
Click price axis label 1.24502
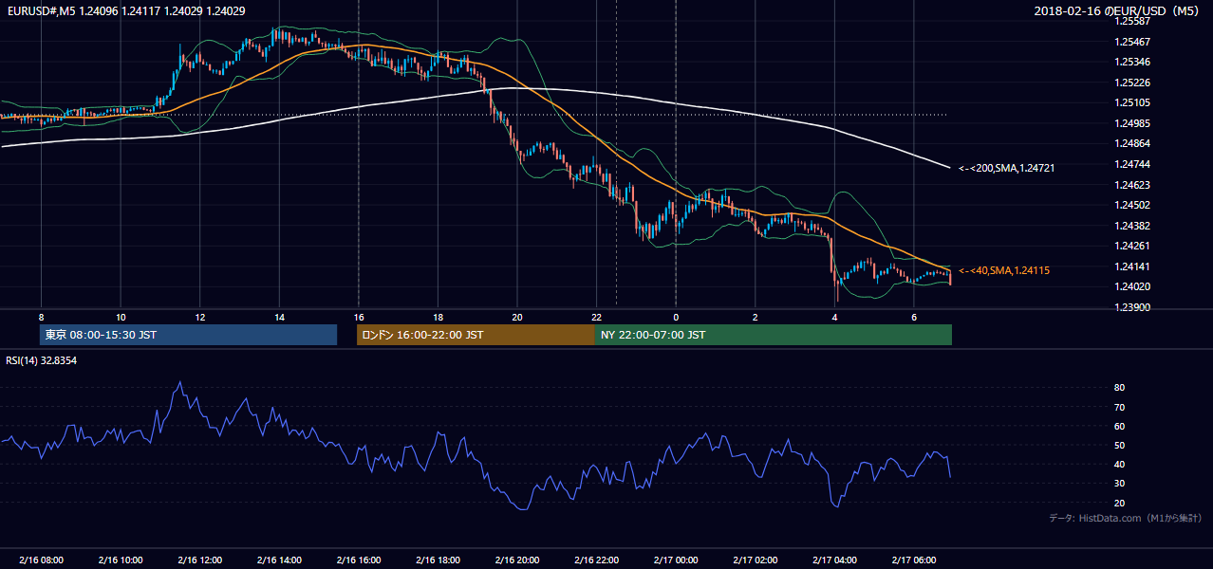1132,205
